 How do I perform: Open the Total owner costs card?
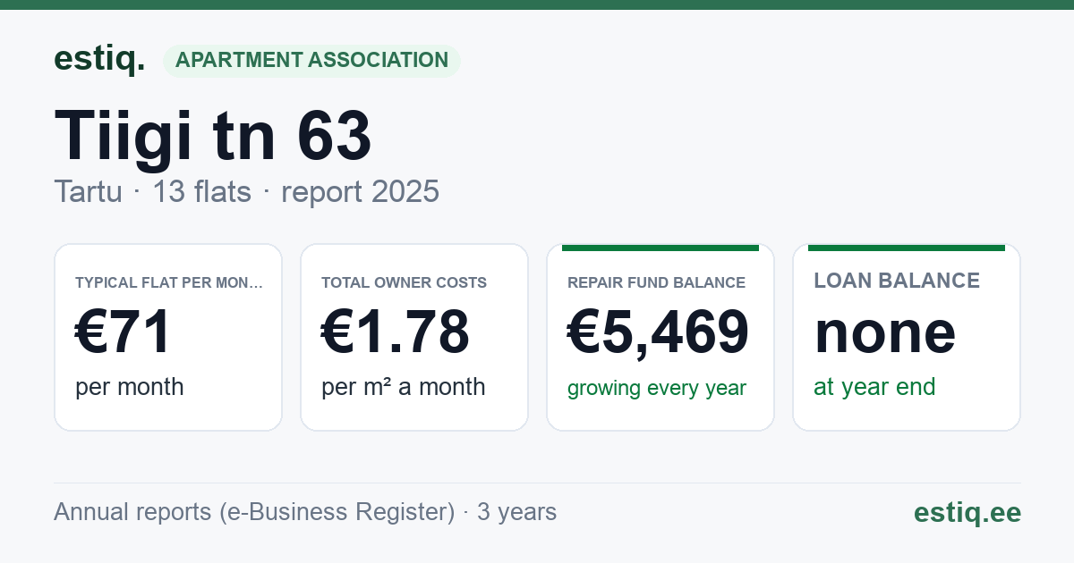point(414,337)
